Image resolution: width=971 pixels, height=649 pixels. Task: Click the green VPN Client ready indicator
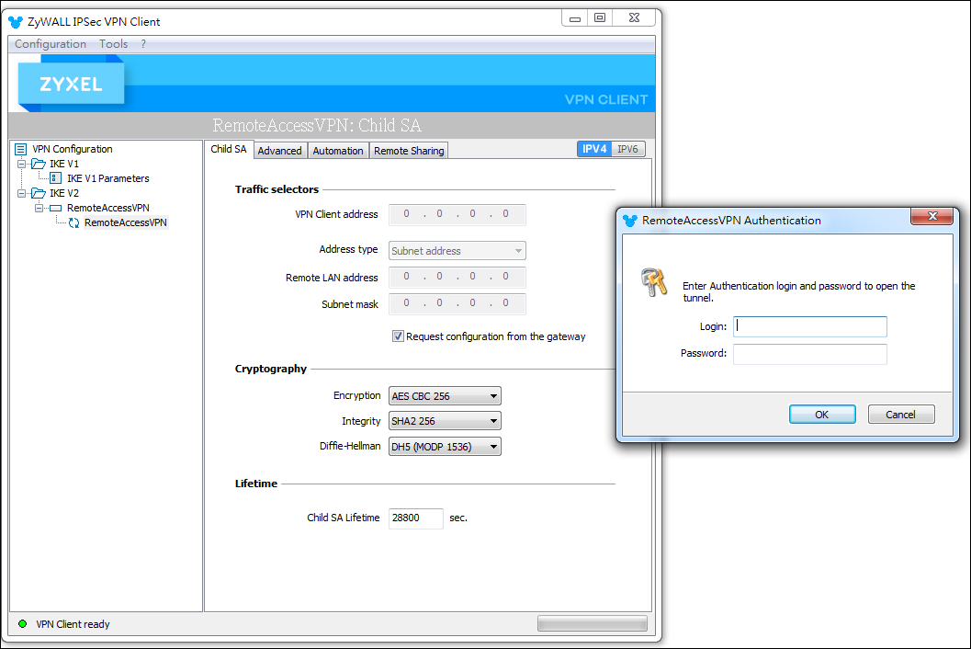tap(23, 624)
